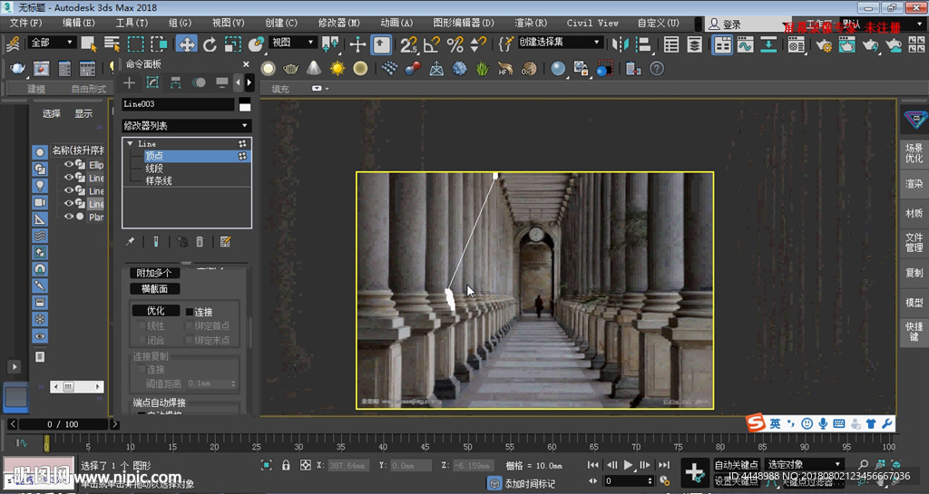Open the 渲染(R) menu
The width and height of the screenshot is (929, 494).
pyautogui.click(x=531, y=23)
